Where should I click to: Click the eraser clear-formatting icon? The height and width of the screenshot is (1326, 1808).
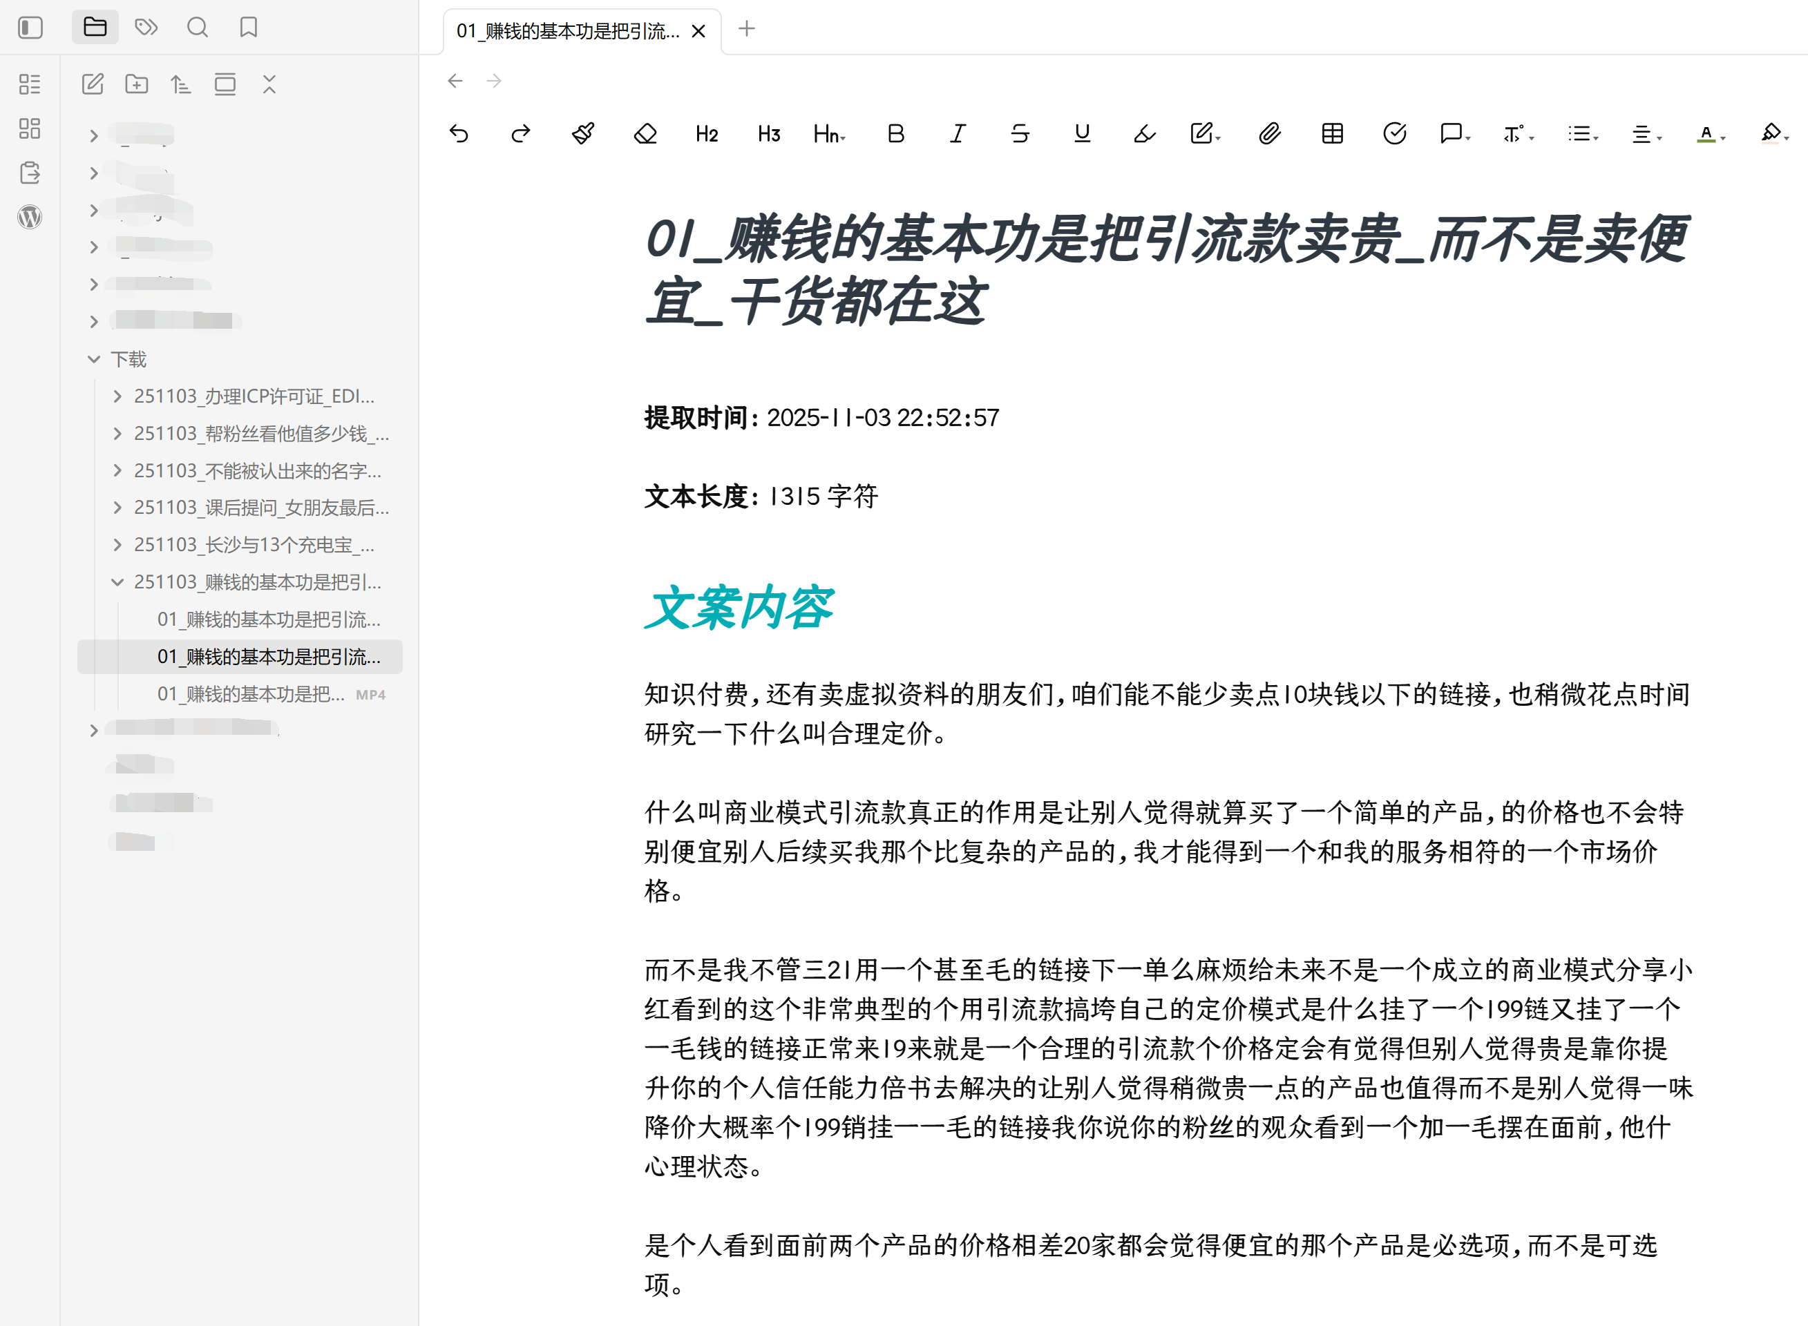[x=645, y=133]
